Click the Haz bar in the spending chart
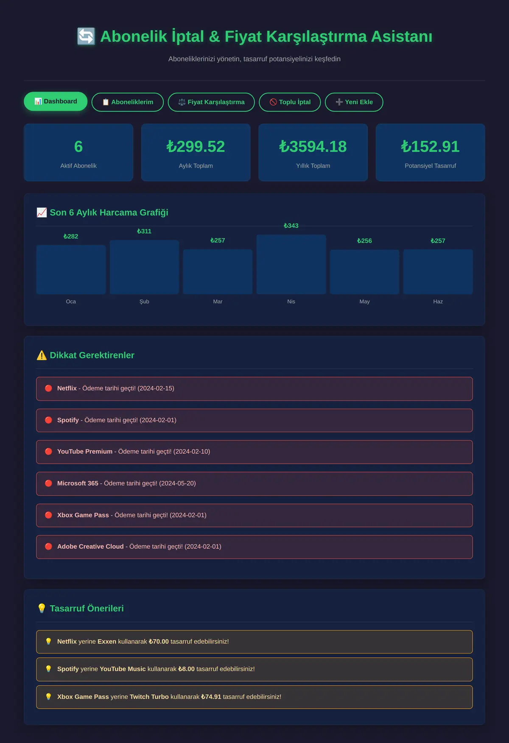This screenshot has width=509, height=743. coord(438,272)
